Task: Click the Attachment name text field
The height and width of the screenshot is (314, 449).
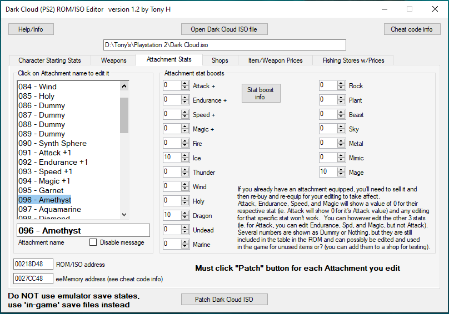Action: coord(83,231)
